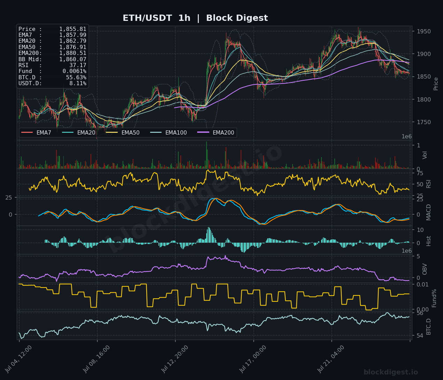Screen dimensions: 443x380
Task: Click the BTC.D axis value 54
Action: [420, 335]
